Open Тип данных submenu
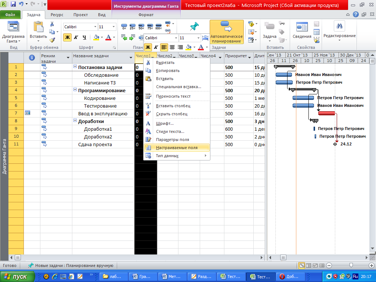Viewport: 376px width, 282px height. [x=177, y=156]
